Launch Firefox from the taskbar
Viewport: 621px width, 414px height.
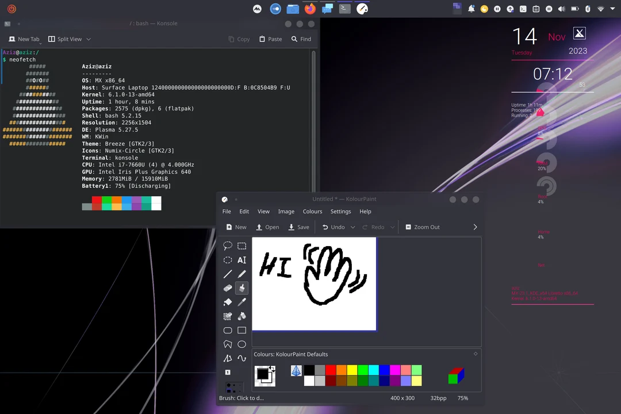click(x=310, y=8)
